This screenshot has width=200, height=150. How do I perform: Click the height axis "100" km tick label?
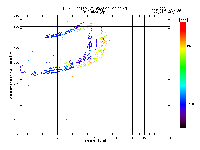coord(16,120)
